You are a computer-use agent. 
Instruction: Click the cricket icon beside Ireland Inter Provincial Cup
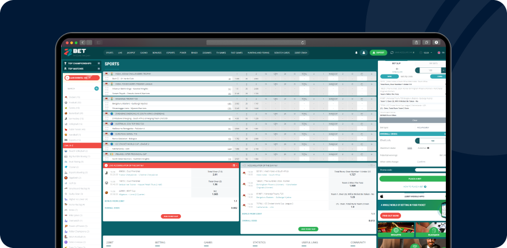click(x=107, y=154)
